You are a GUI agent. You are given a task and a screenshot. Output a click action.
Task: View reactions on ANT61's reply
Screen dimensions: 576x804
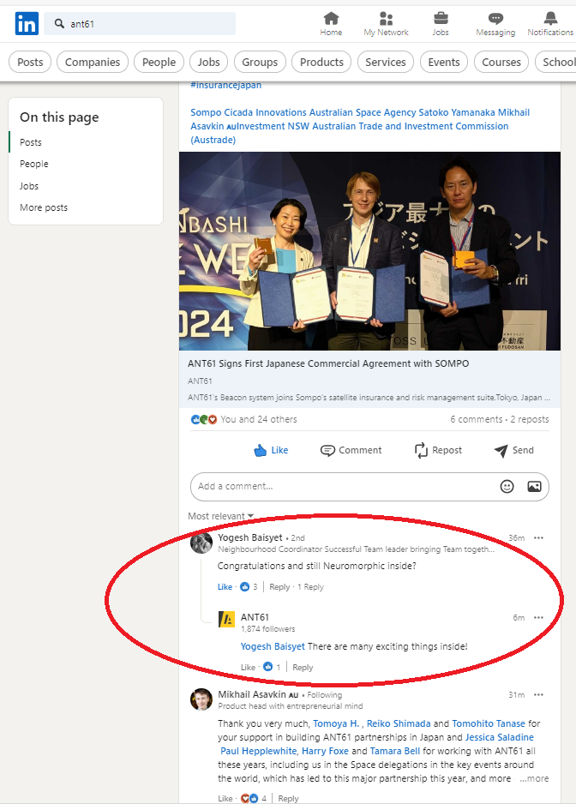pos(272,667)
